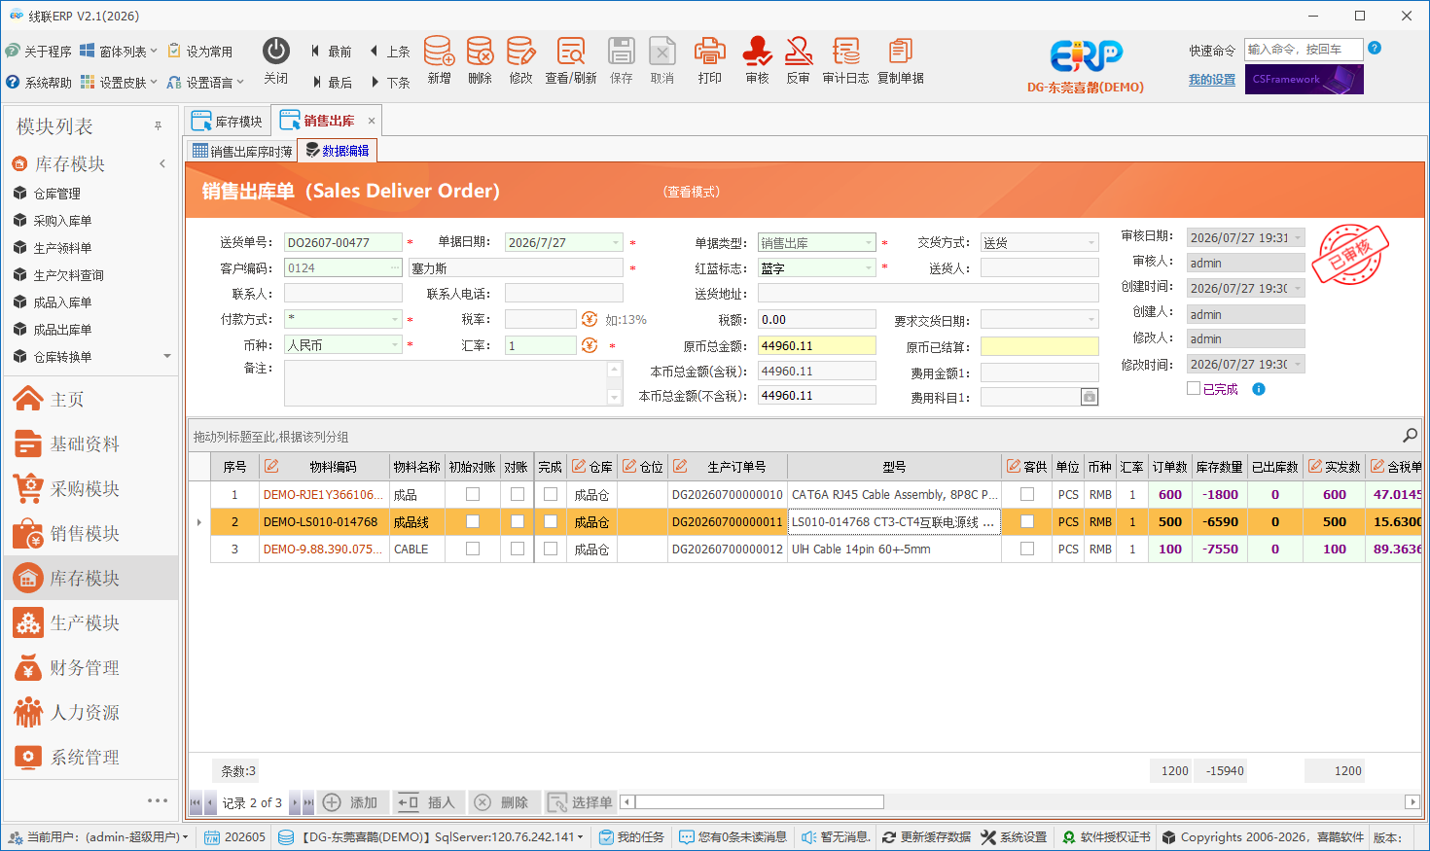Click the 删除 delete toolbar icon
Screen dimensions: 1430x851
pyautogui.click(x=480, y=60)
